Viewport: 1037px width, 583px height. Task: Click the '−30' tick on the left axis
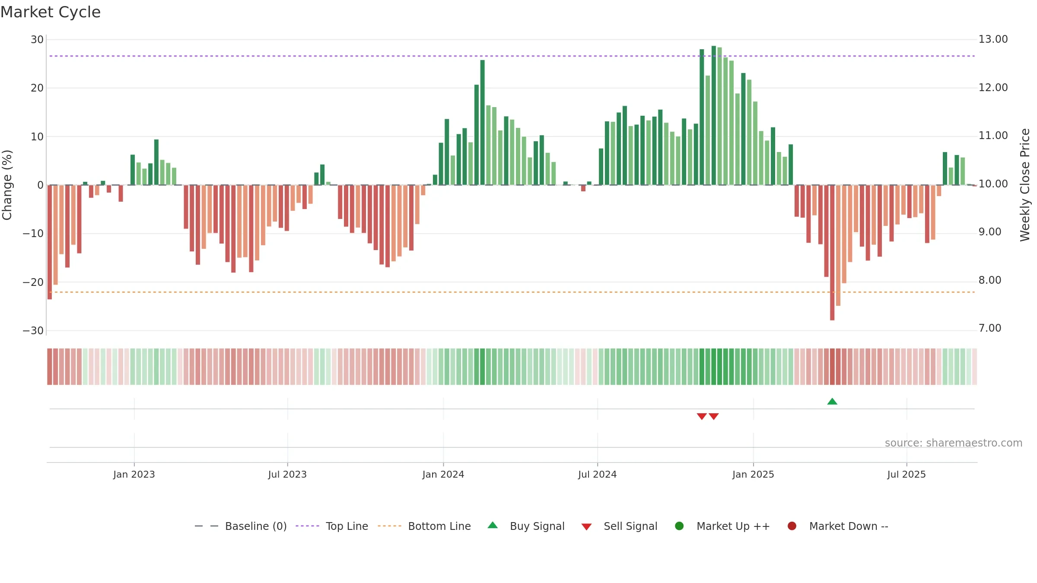point(33,331)
